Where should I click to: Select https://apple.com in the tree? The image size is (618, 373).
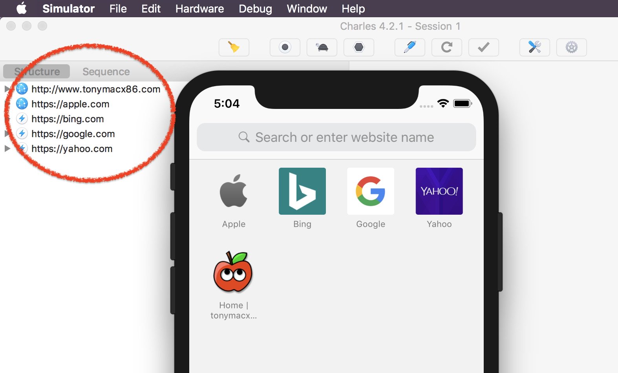click(70, 104)
